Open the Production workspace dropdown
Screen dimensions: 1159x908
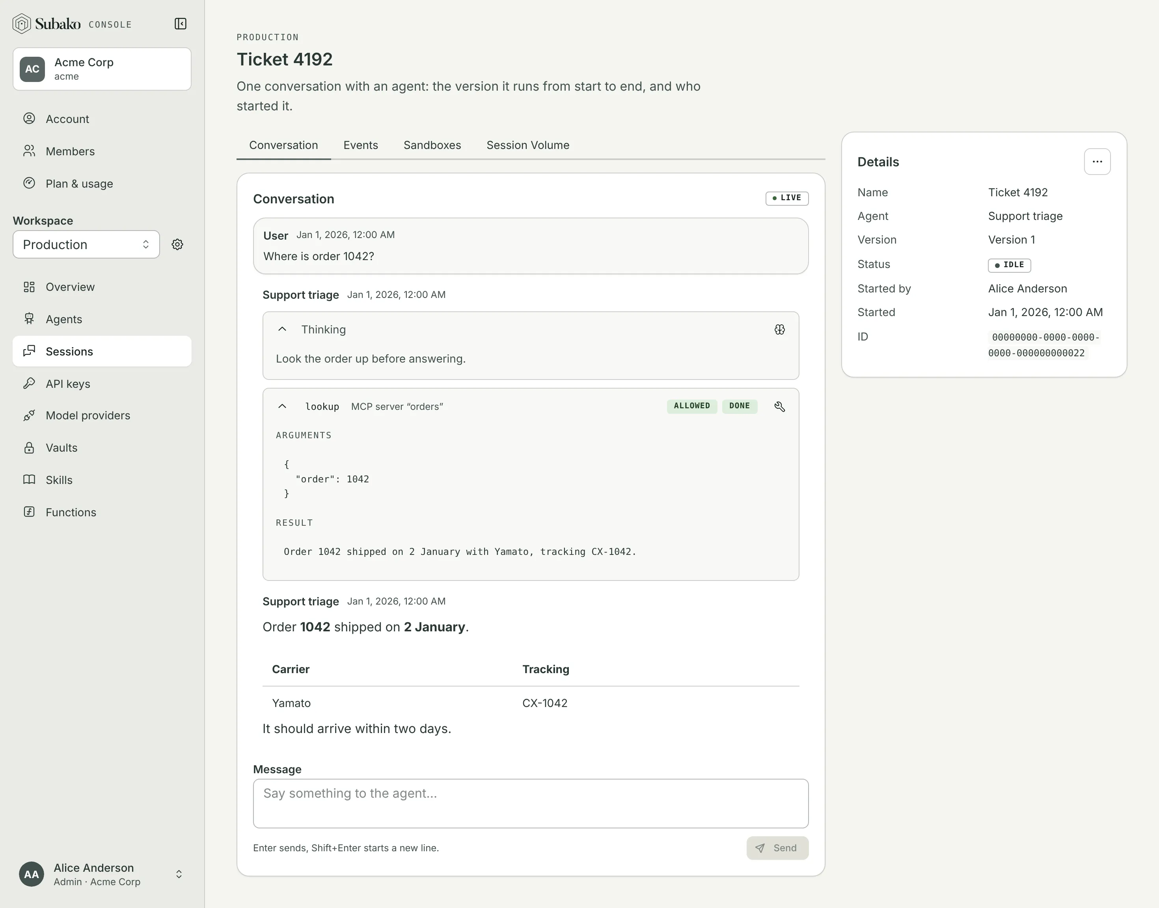tap(86, 245)
